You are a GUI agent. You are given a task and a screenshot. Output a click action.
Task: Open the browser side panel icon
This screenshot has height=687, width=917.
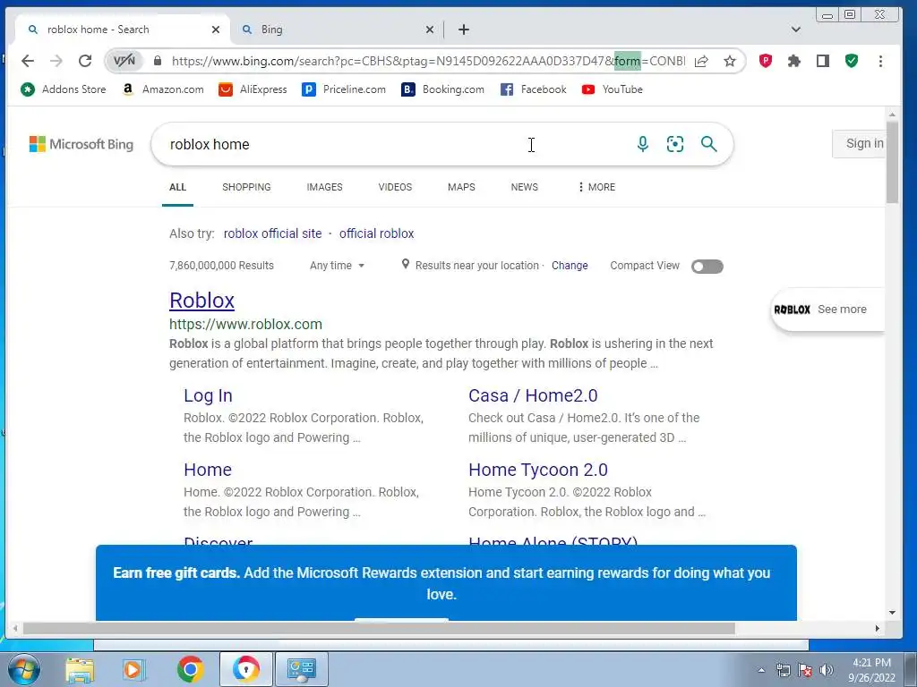pos(823,61)
